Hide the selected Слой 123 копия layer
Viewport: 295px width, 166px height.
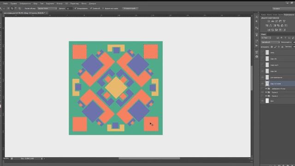pos(262,83)
